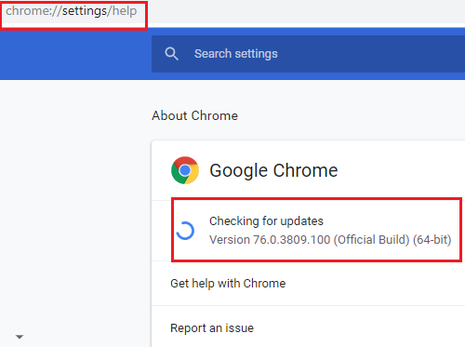This screenshot has height=347, width=465.
Task: Click the Google Chrome title text
Action: pyautogui.click(x=273, y=170)
